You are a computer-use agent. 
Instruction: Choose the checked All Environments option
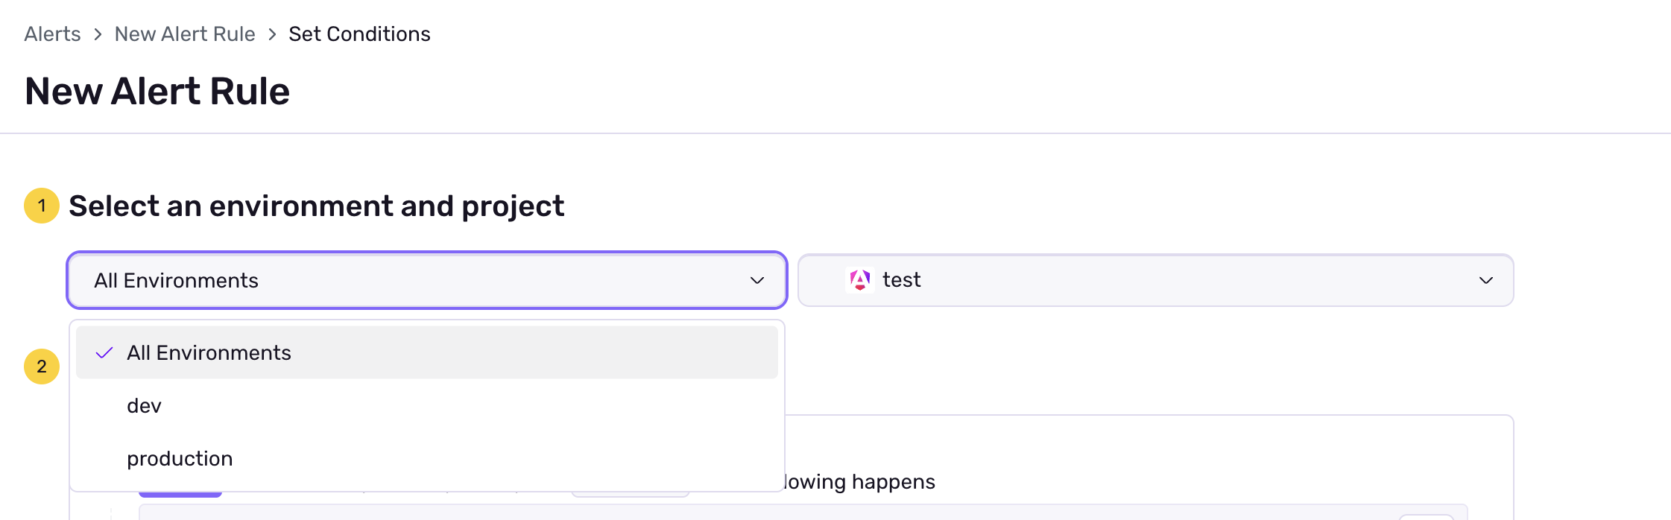[x=209, y=353]
